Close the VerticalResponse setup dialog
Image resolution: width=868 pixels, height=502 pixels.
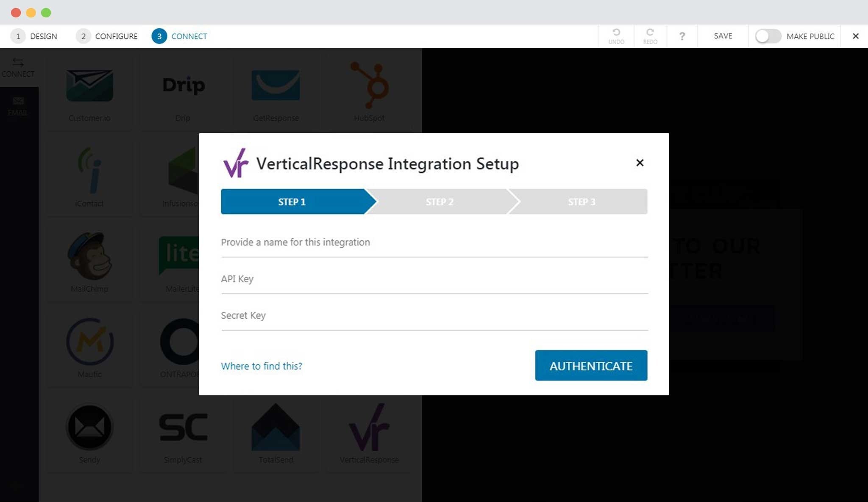pos(640,163)
